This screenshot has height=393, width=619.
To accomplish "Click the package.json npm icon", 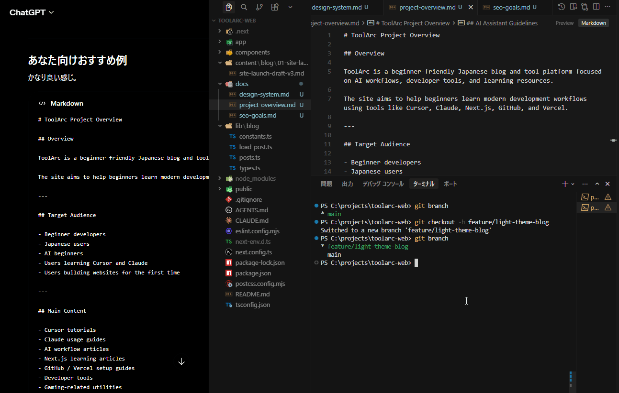I will [229, 273].
